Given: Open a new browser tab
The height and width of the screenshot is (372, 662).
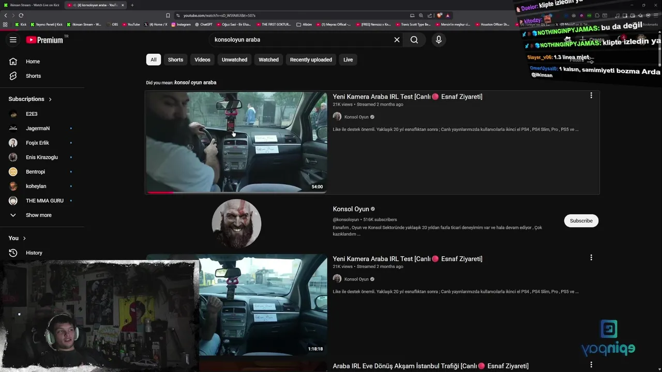Looking at the screenshot, I should pyautogui.click(x=132, y=5).
